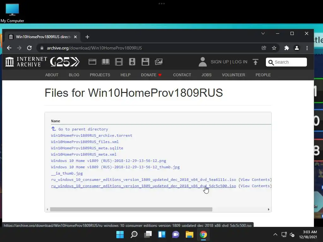Click the Internet Archive logo
323x242 pixels.
(26, 62)
